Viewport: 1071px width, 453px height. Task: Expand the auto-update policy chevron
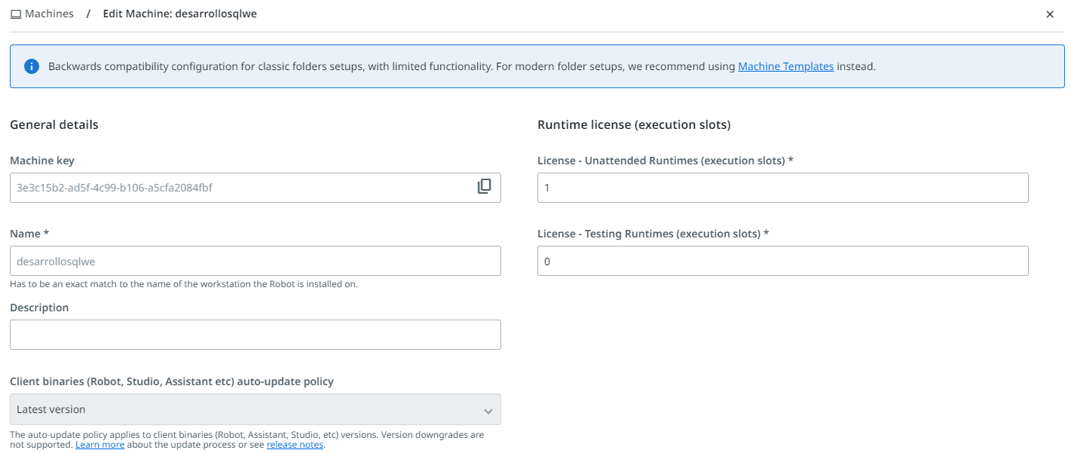click(488, 411)
